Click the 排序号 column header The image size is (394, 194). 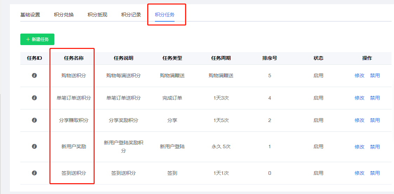point(270,58)
